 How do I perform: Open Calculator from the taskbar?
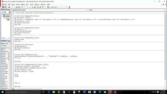[74, 92]
